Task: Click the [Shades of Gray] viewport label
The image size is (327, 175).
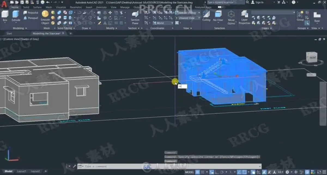Action: coord(29,39)
